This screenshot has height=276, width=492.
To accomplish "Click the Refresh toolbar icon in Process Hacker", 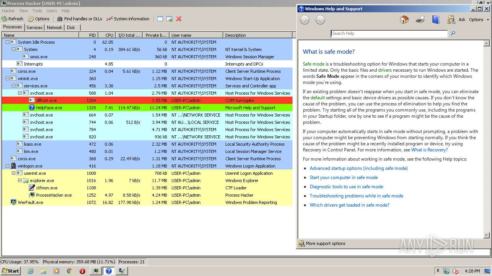I will (x=4, y=19).
